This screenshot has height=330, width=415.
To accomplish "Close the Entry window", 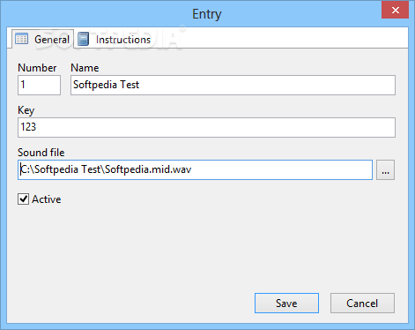I will tap(395, 10).
